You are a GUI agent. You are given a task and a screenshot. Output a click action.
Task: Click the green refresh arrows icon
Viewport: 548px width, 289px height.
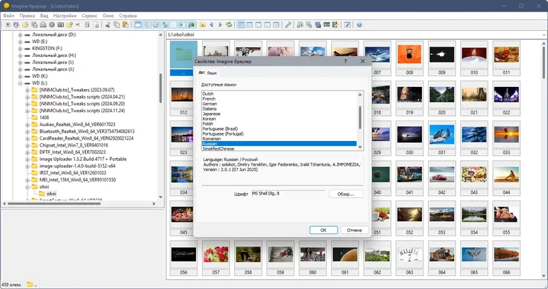[229, 25]
